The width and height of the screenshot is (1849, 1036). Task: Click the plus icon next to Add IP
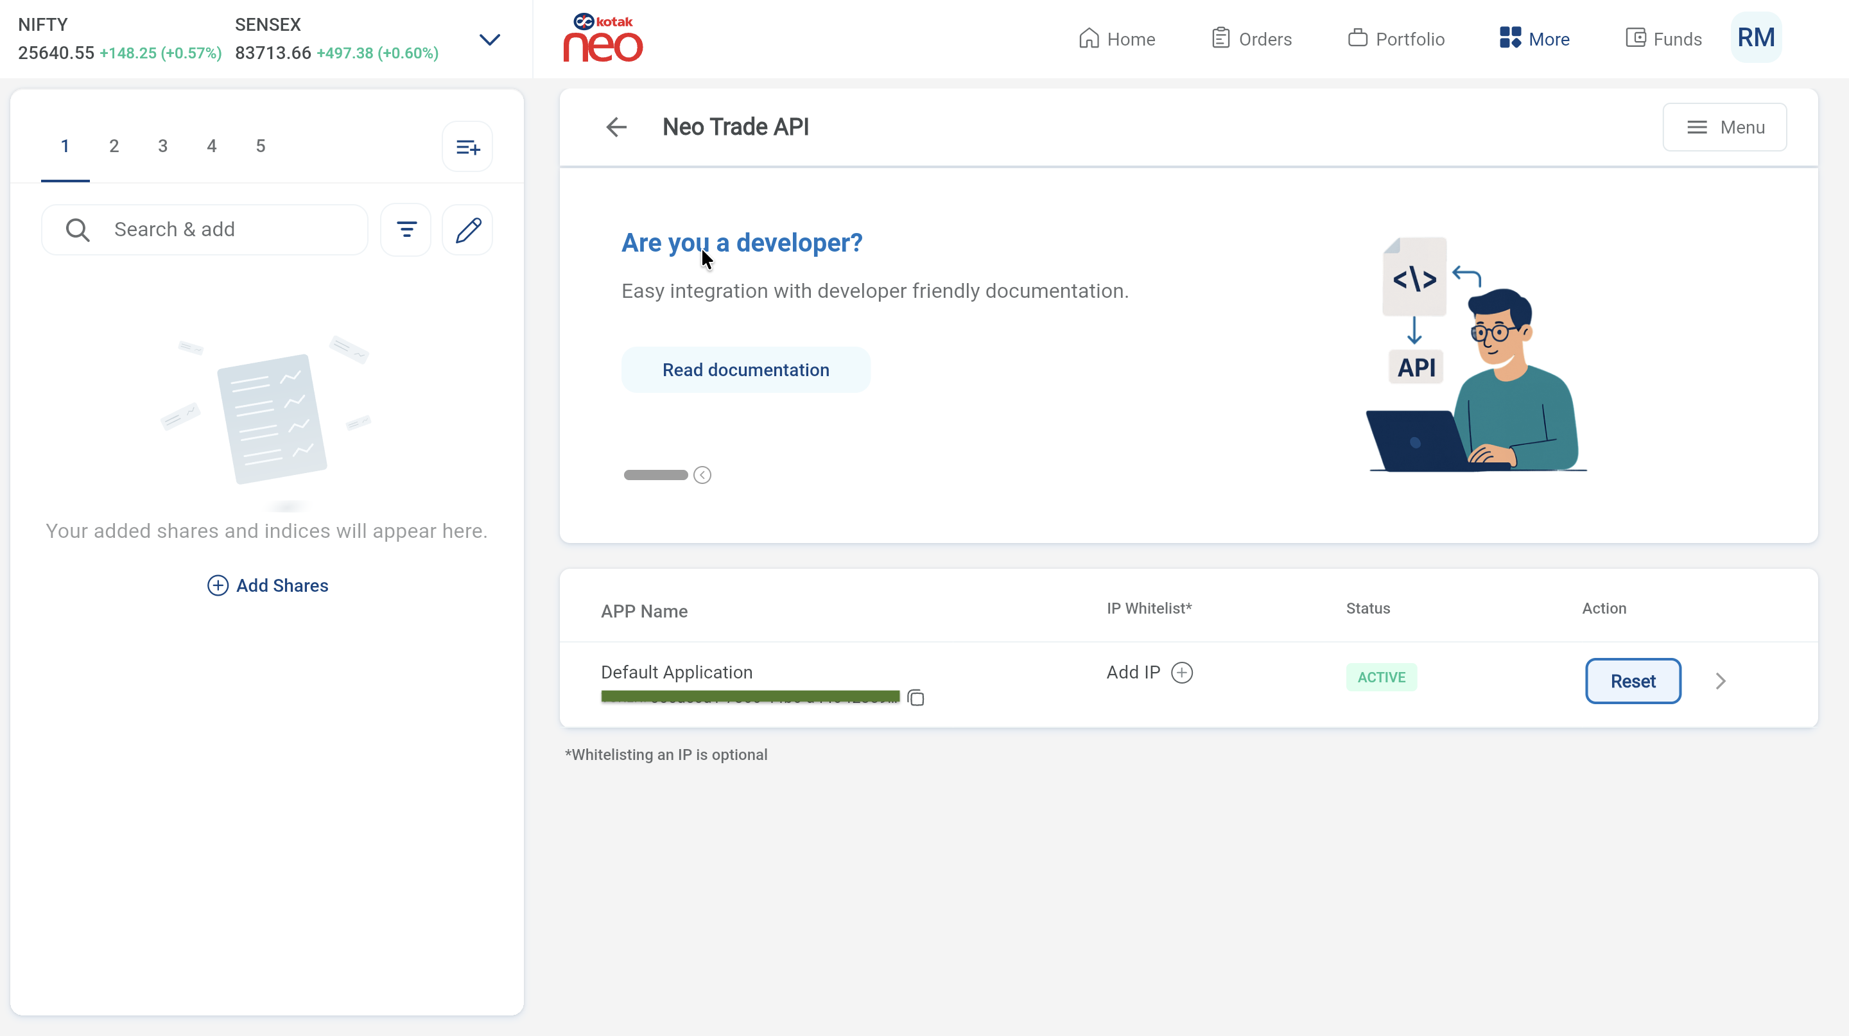[1181, 672]
